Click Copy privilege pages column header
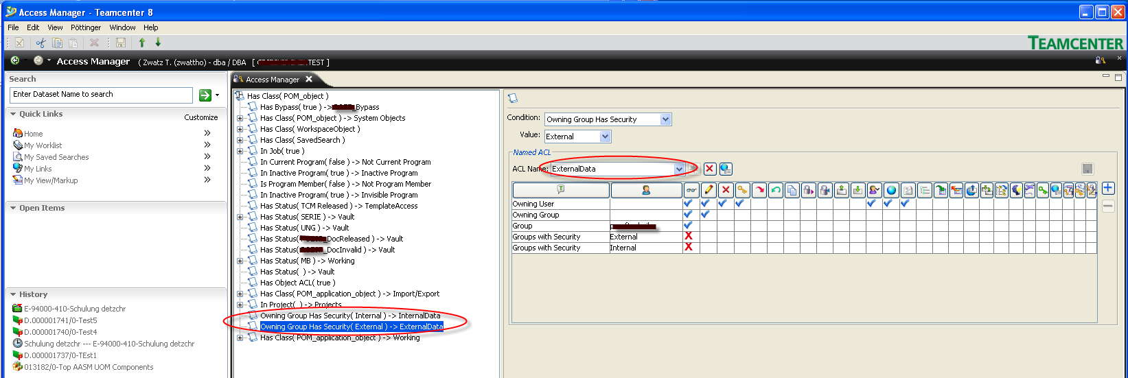The width and height of the screenshot is (1128, 378). tap(792, 190)
